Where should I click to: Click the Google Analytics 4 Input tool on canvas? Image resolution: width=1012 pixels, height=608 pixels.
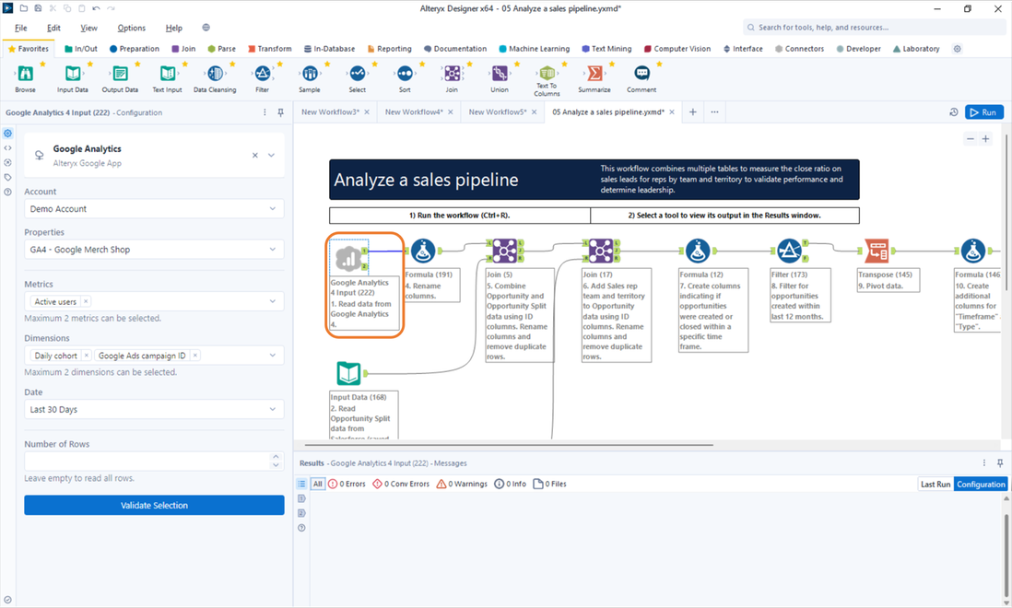click(x=348, y=258)
